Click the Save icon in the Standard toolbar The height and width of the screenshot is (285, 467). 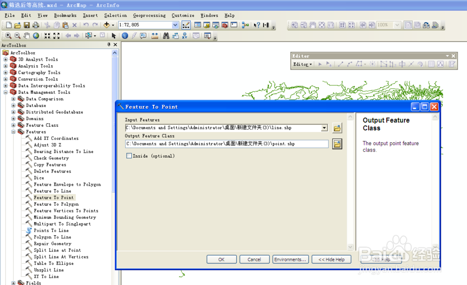pyautogui.click(x=27, y=25)
